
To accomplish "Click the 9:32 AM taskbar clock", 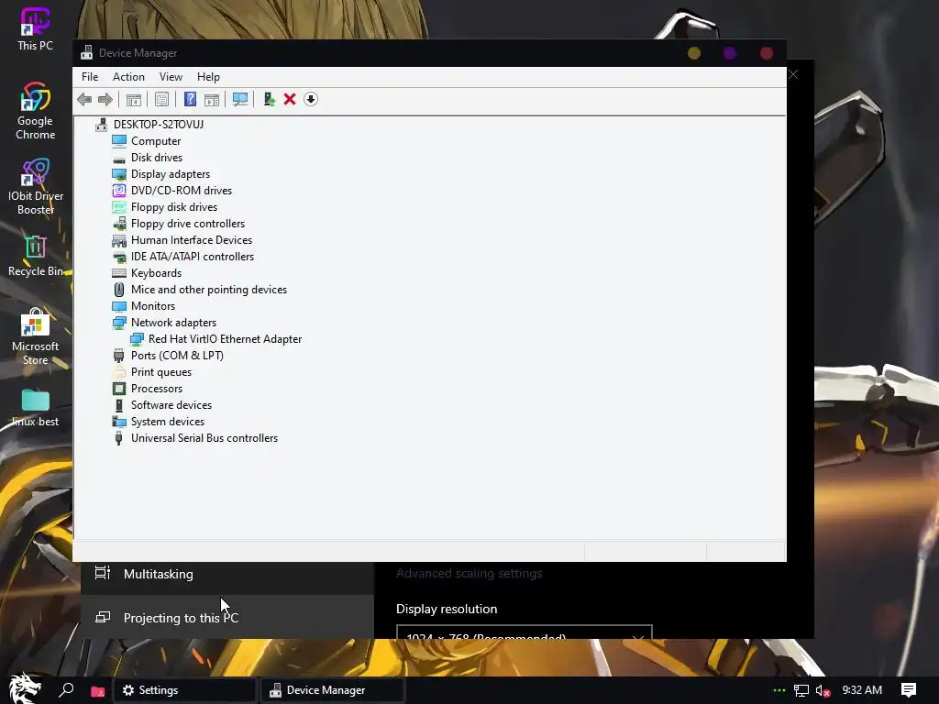I will [x=862, y=690].
